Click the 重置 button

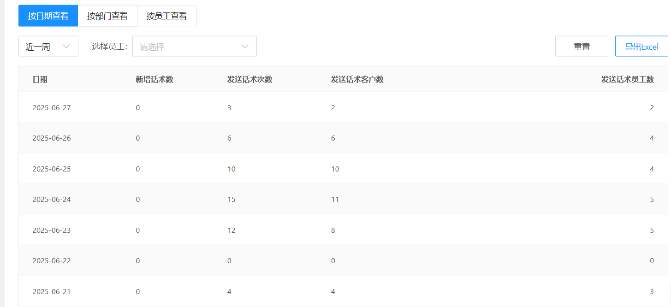[x=582, y=46]
